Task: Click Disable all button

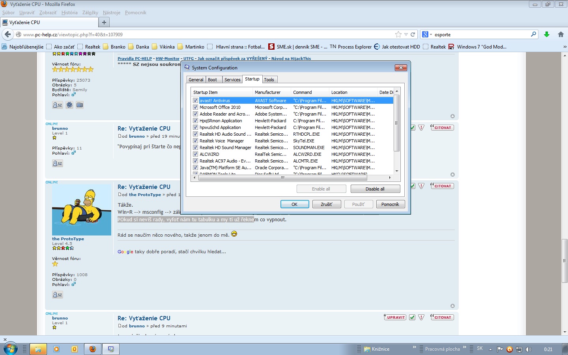Action: [x=375, y=189]
